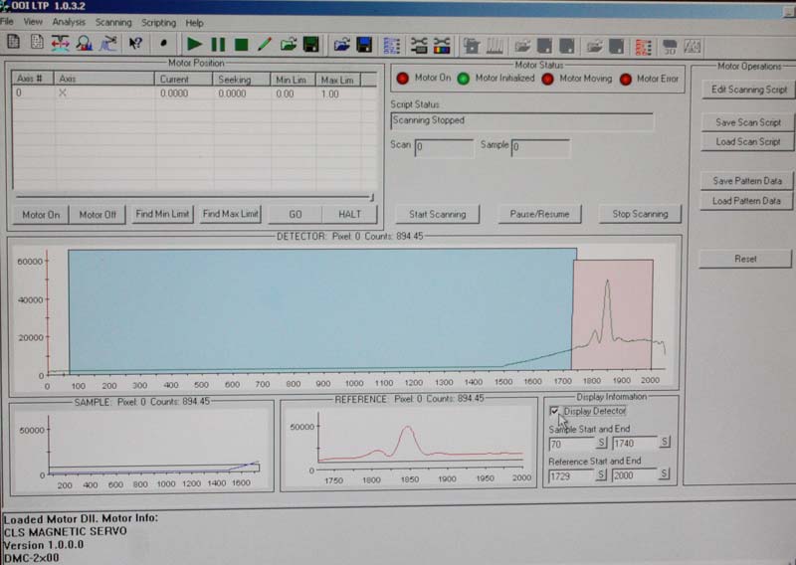Click the blue open-folder toolbar icon
796x565 pixels.
click(x=341, y=45)
